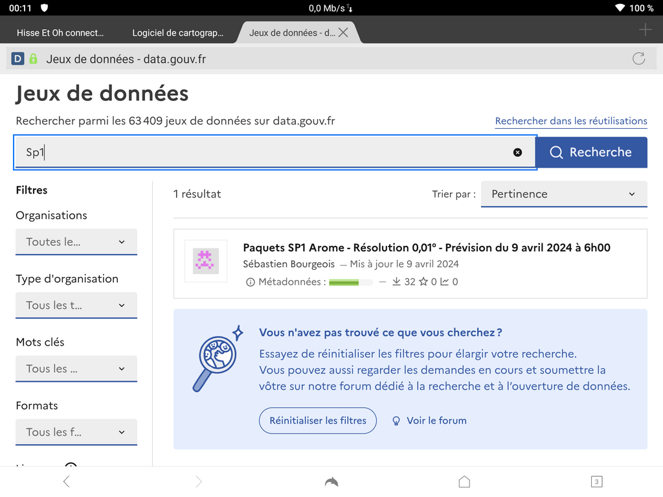The height and width of the screenshot is (497, 663).
Task: Switch to the Logiciel de cartographie tab
Action: (177, 33)
